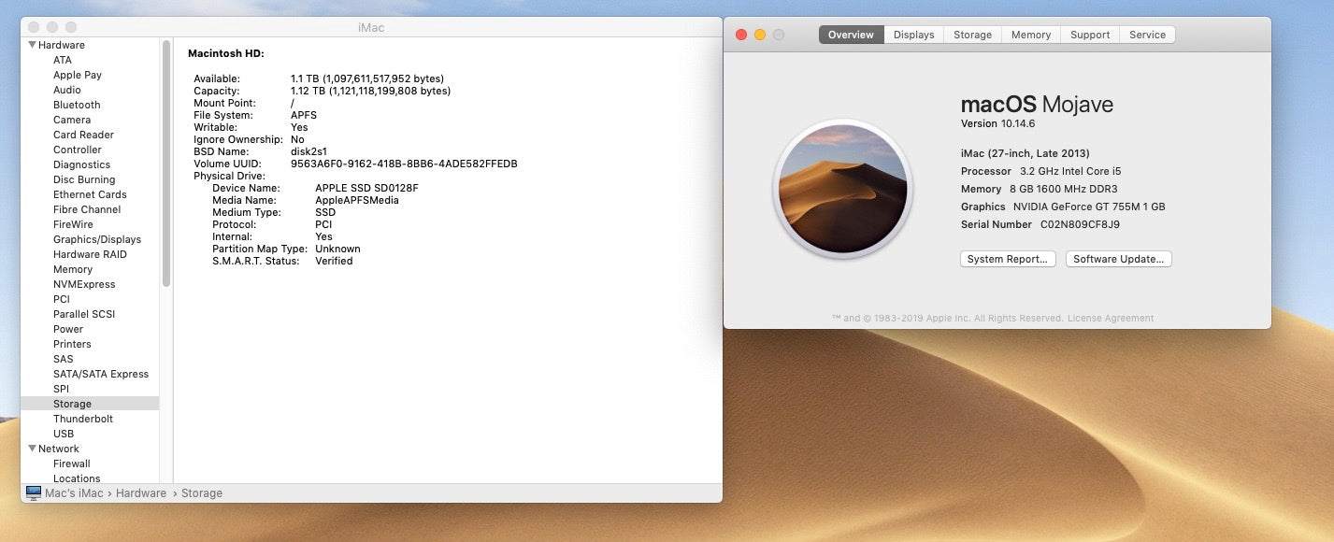The width and height of the screenshot is (1334, 542).
Task: Switch to the Displays tab
Action: click(x=913, y=35)
